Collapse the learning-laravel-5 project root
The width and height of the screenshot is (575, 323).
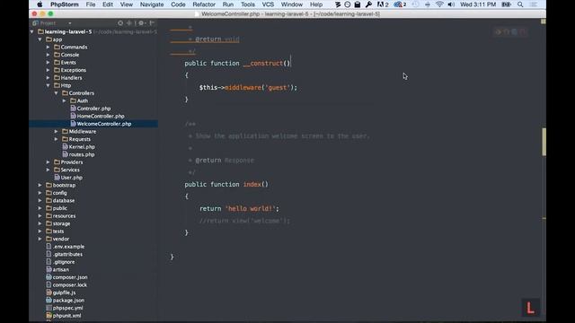(32, 32)
